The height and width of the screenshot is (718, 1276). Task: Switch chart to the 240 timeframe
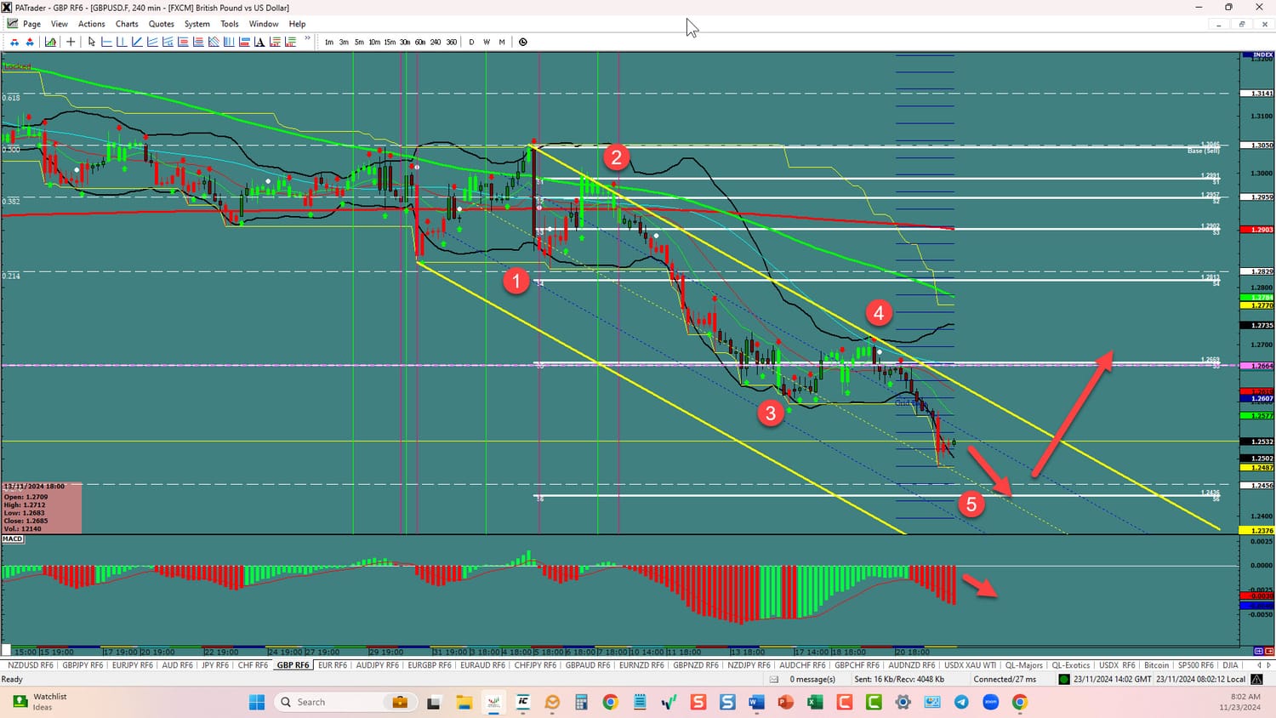click(436, 42)
